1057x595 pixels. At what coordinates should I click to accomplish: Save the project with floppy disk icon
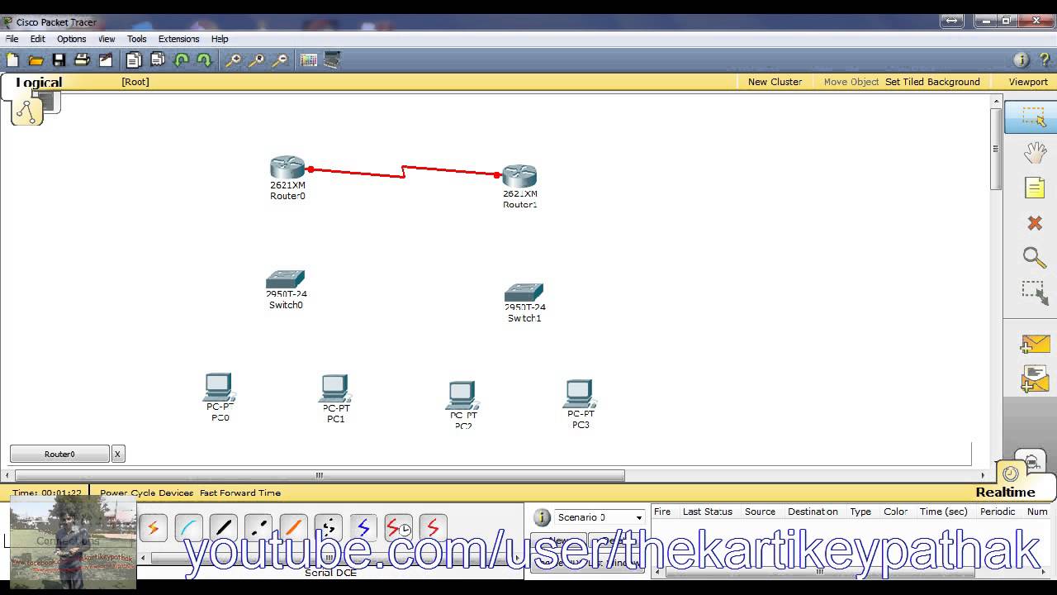pos(59,60)
